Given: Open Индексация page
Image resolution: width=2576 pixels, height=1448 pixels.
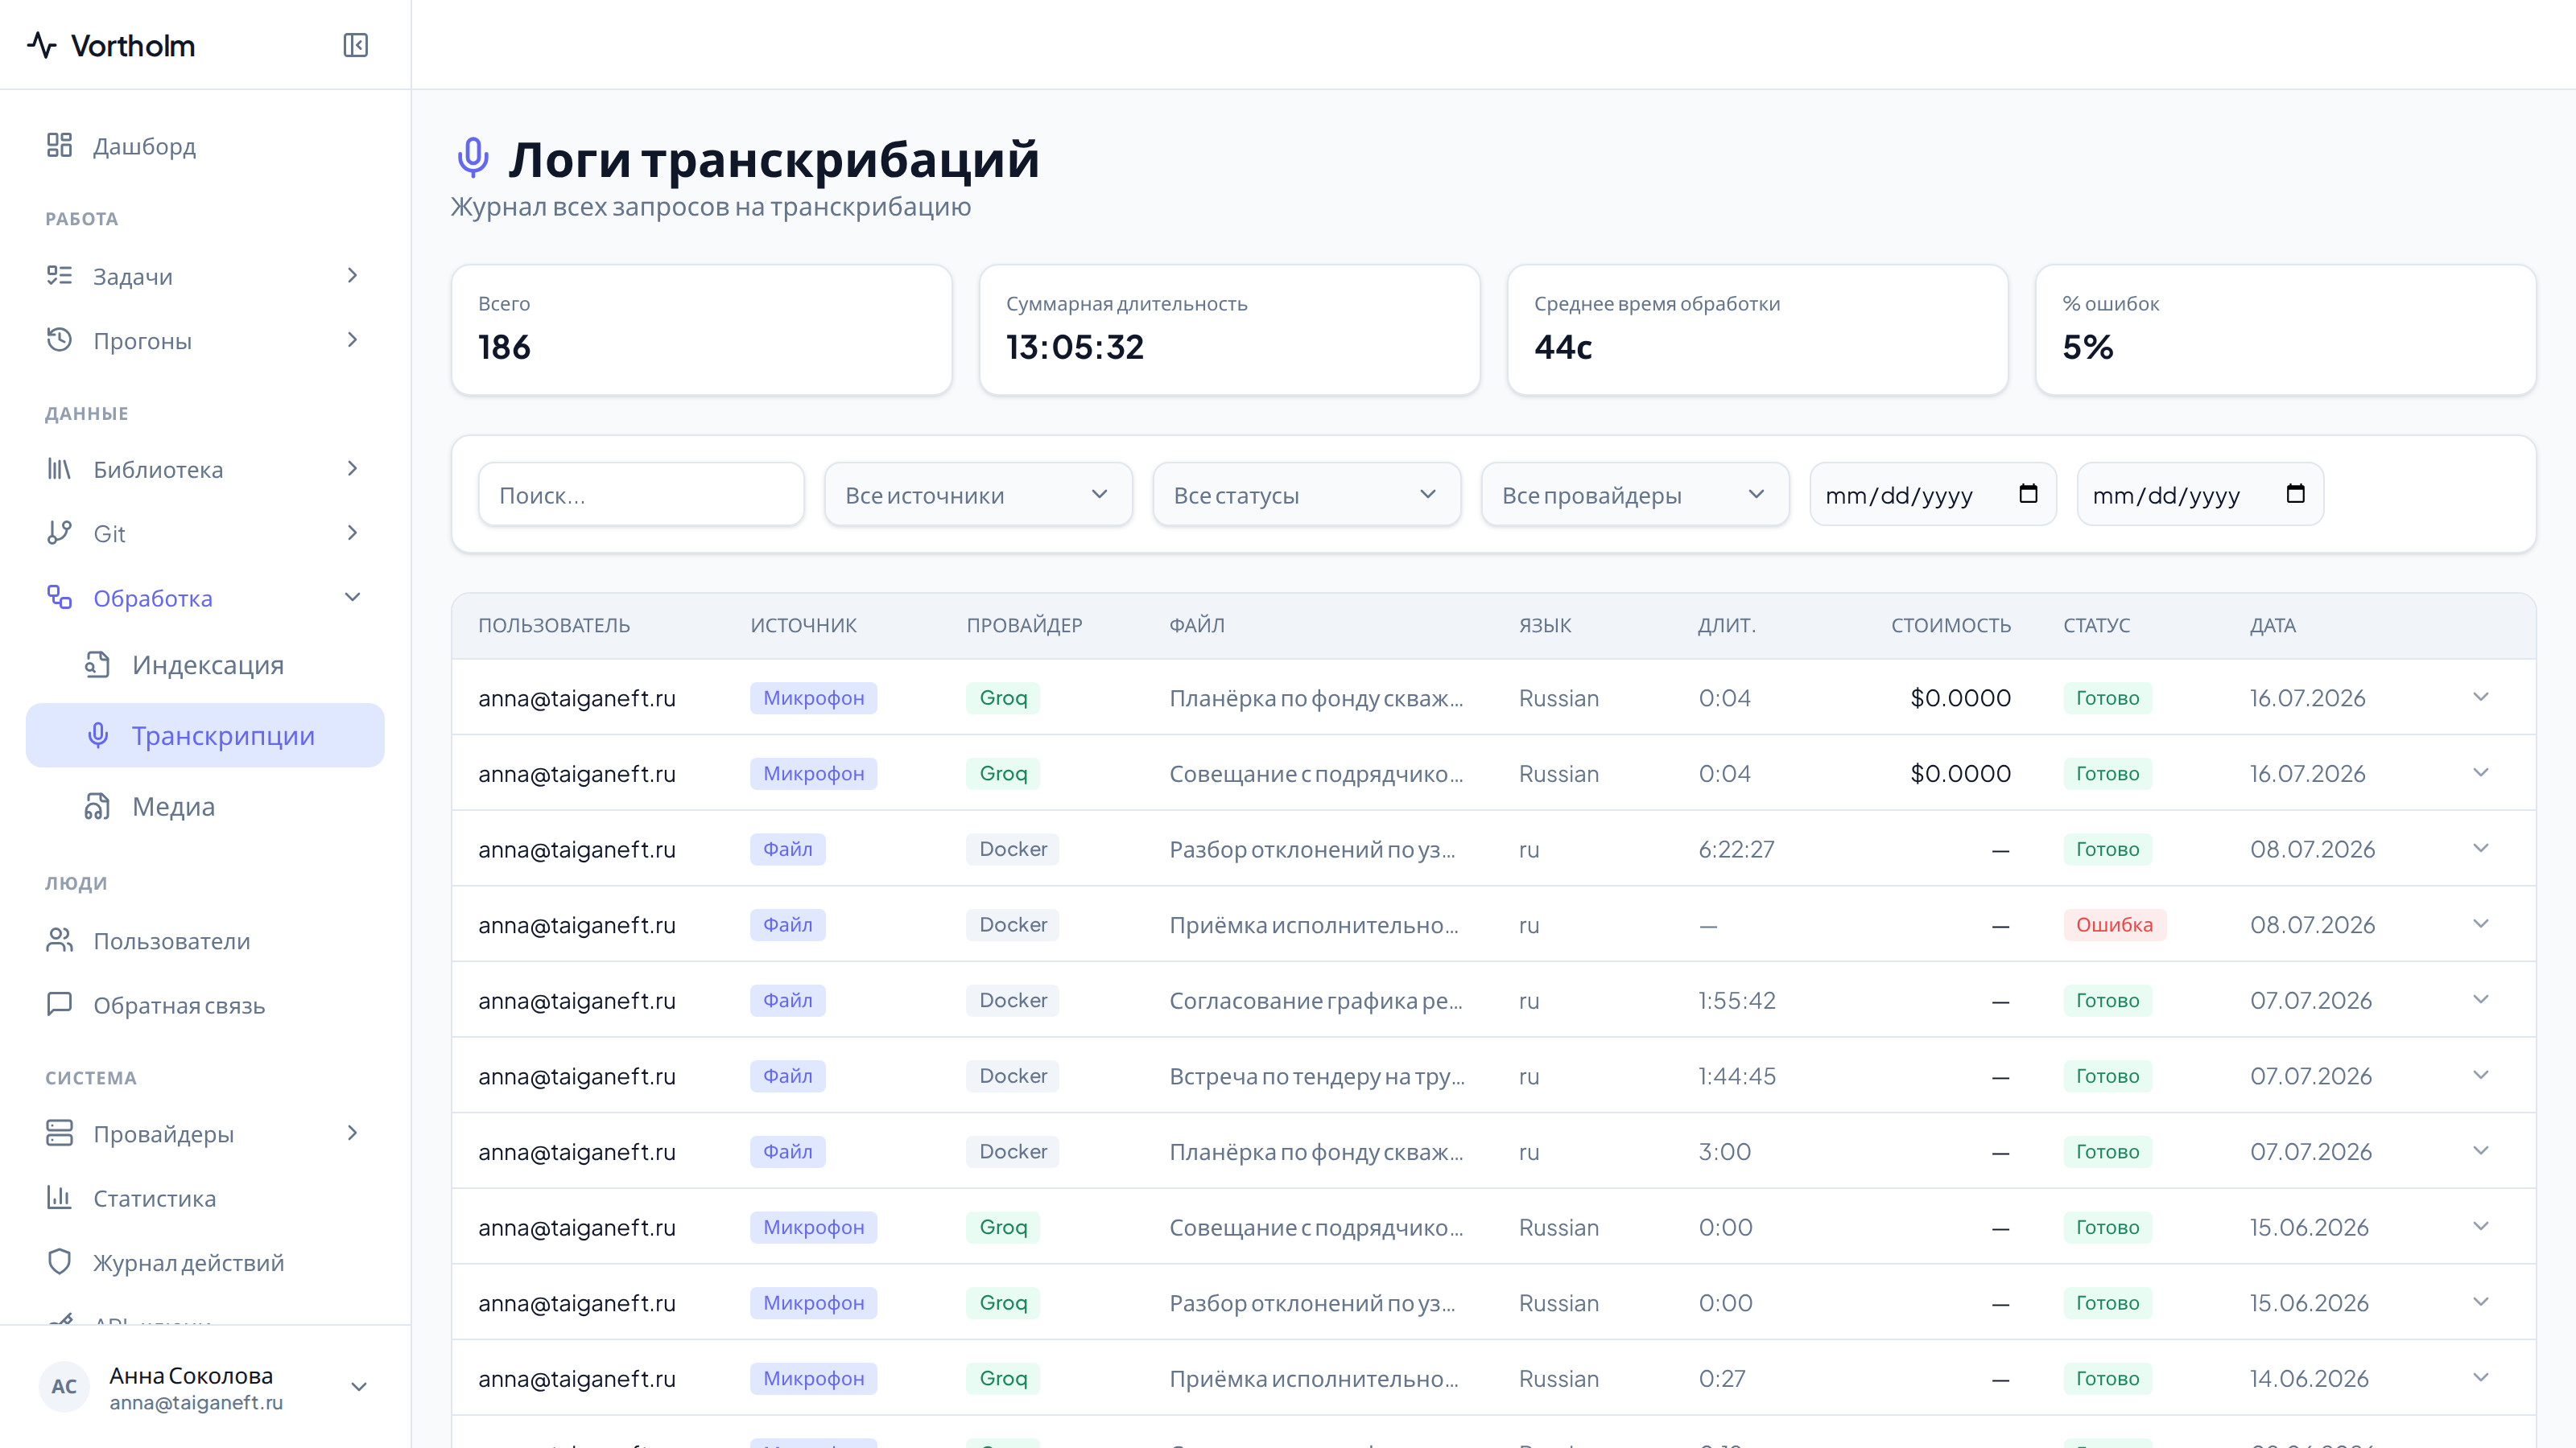Looking at the screenshot, I should [205, 664].
